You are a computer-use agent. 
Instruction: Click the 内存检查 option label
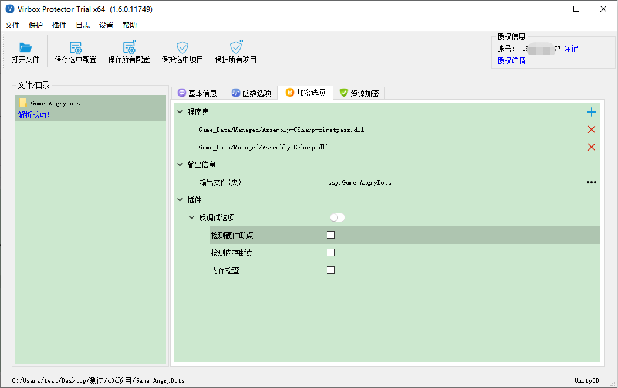point(225,270)
